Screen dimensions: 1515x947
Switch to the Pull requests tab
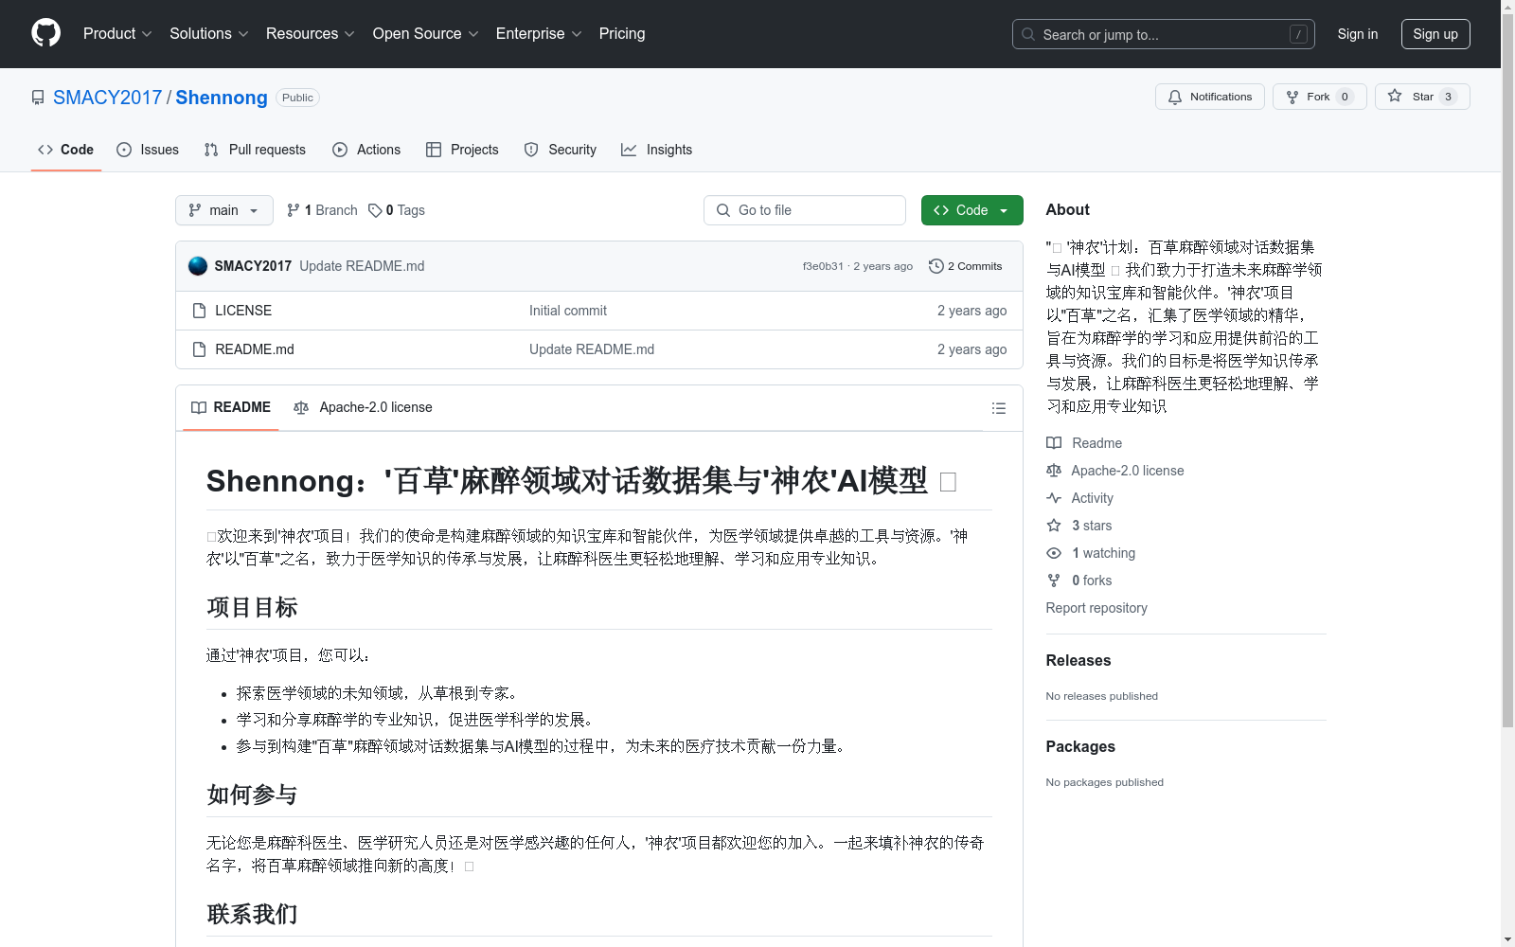pos(255,150)
